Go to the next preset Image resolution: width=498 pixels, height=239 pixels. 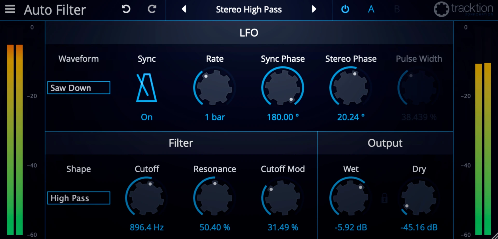[x=314, y=9]
